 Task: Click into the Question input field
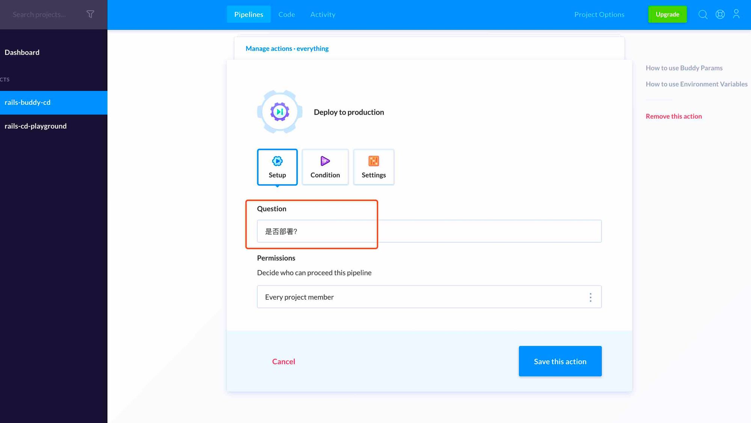(429, 231)
